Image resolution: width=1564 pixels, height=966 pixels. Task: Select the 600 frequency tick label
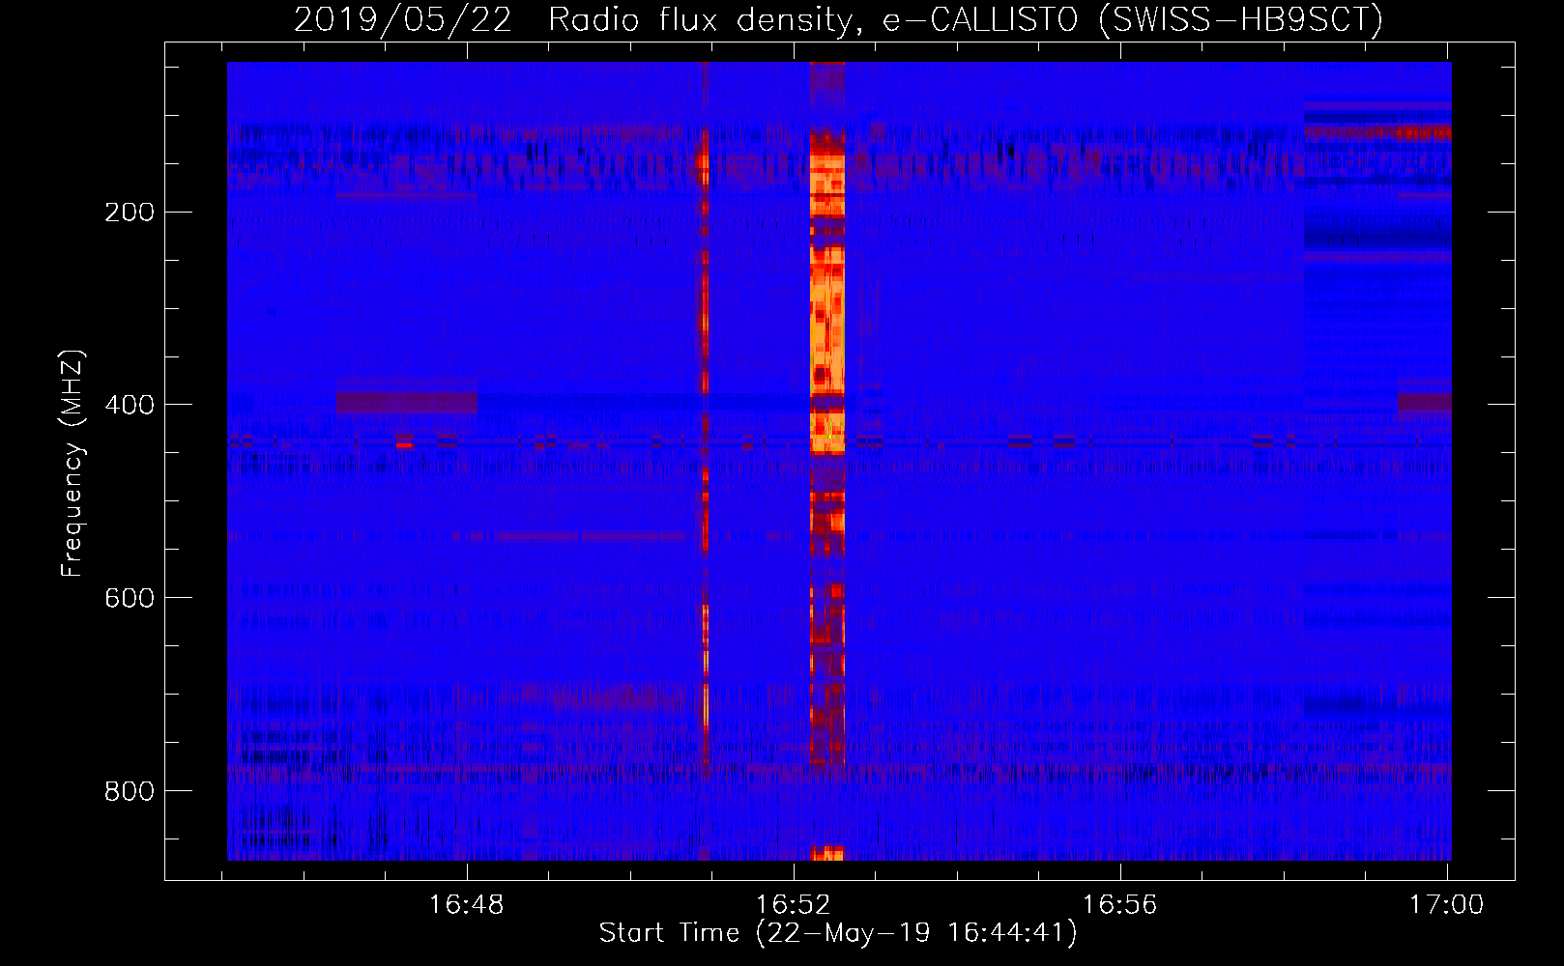point(130,598)
